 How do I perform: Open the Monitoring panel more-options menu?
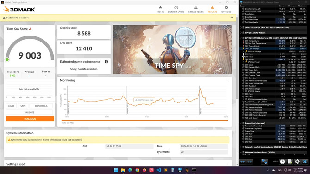pyautogui.click(x=229, y=80)
